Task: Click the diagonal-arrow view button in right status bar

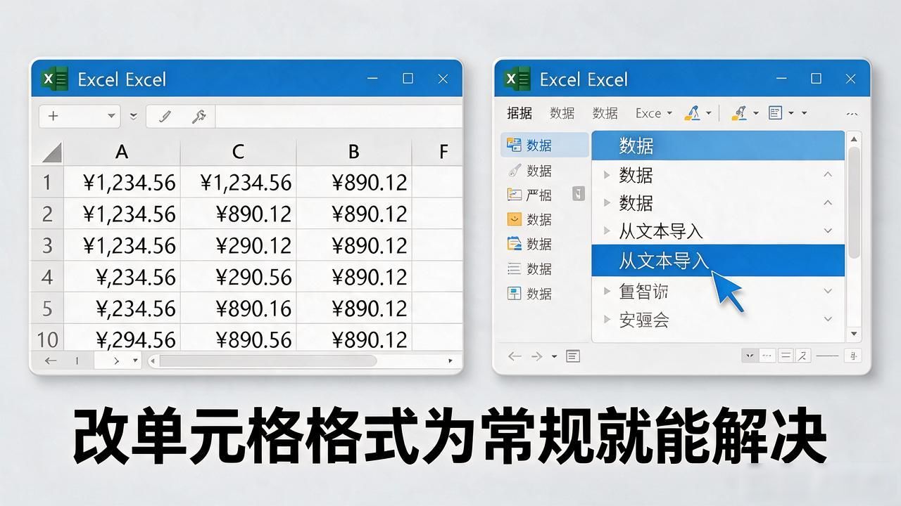Action: [803, 356]
